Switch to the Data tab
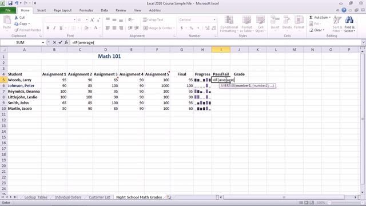366x206 pixels. pos(104,10)
